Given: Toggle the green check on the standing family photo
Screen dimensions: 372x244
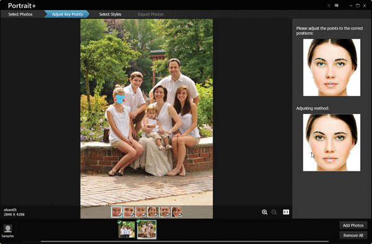Looking at the screenshot, I should point(120,222).
